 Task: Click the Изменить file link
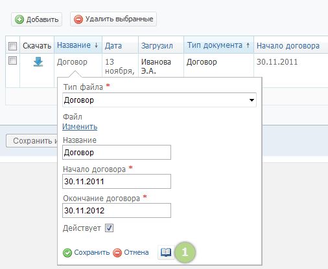[x=80, y=127]
